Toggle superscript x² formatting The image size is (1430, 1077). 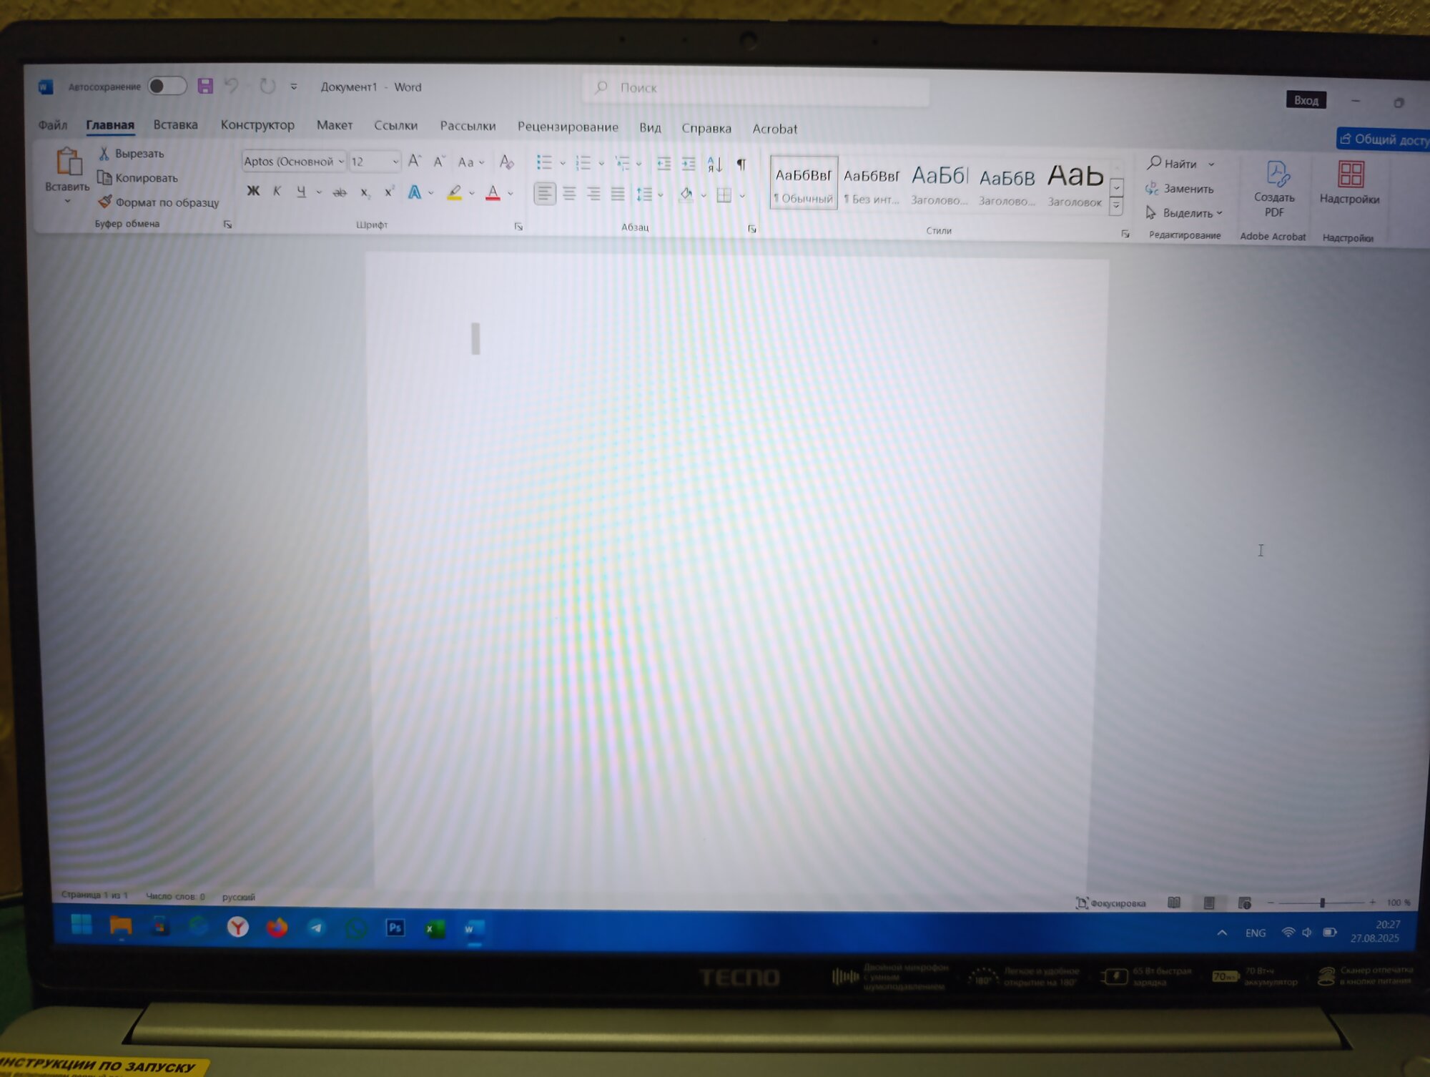pos(389,192)
